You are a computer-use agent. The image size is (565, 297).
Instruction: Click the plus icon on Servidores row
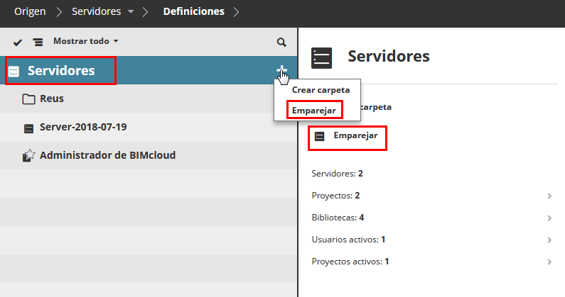281,69
